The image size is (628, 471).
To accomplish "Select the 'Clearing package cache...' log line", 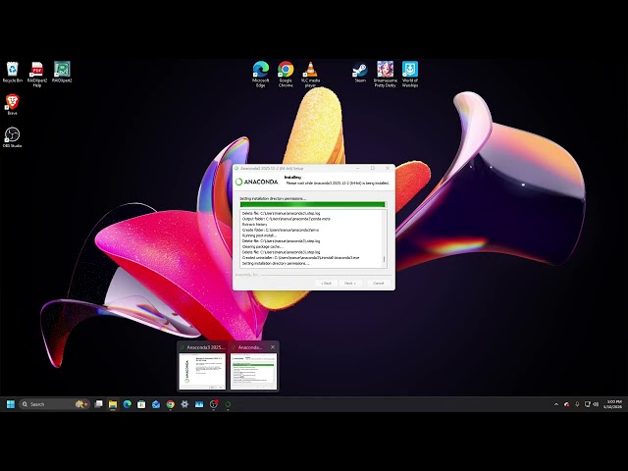I will pos(263,246).
